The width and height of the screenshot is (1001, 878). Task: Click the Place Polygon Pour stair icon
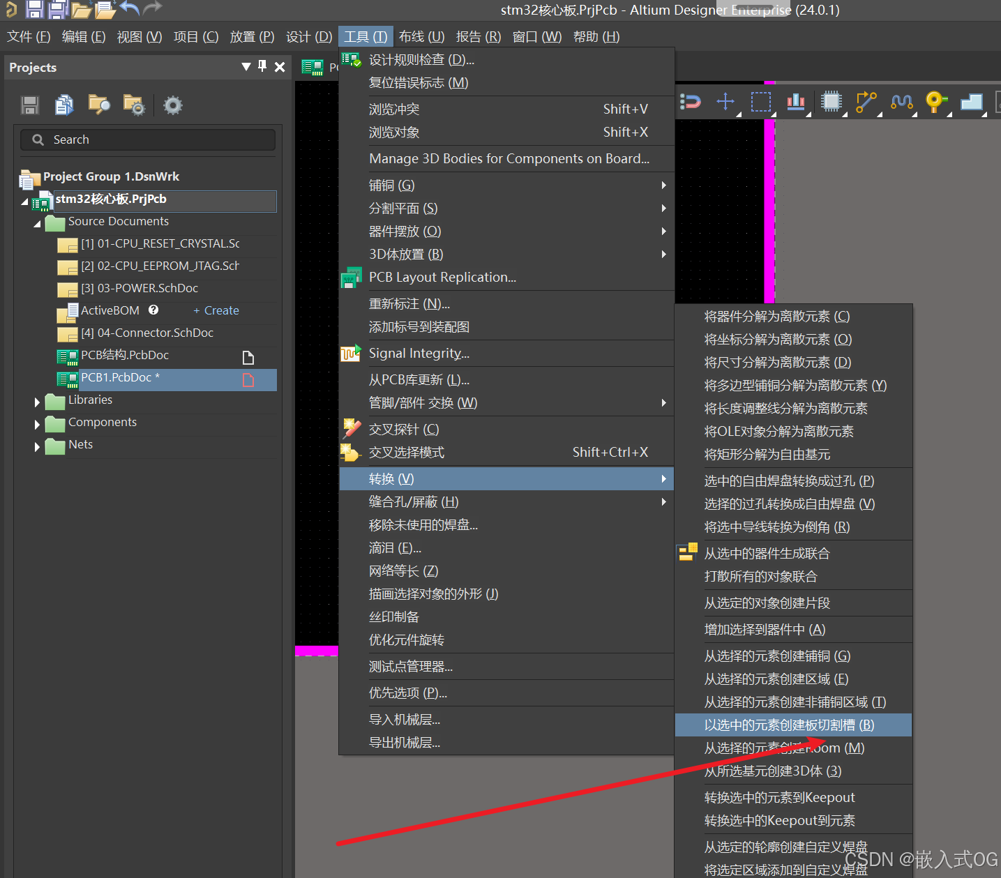click(972, 103)
